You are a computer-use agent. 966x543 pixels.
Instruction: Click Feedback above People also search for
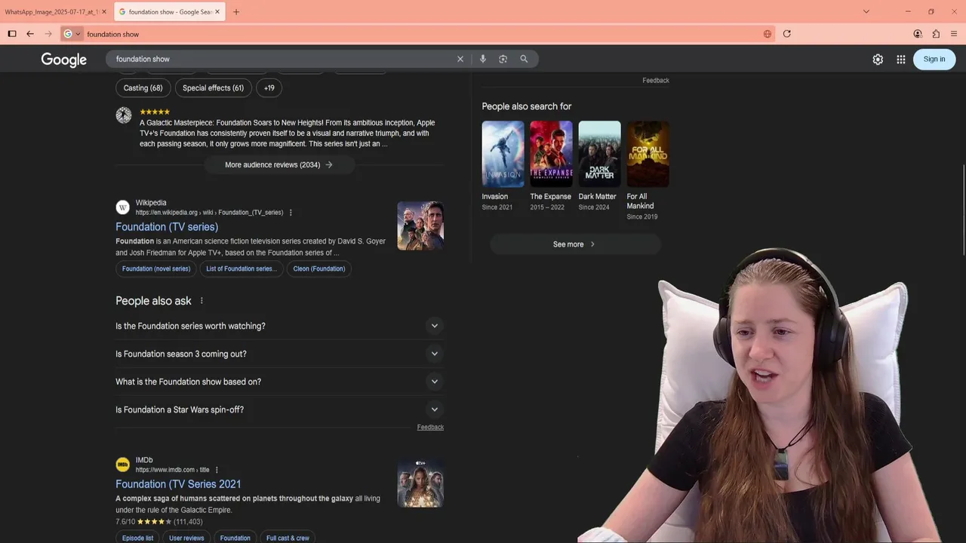point(656,81)
